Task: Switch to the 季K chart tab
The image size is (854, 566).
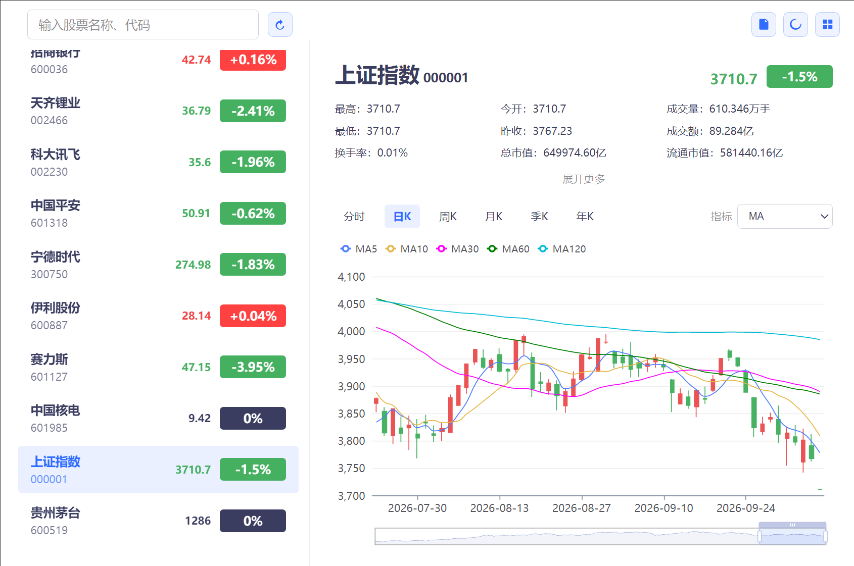Action: coord(539,217)
